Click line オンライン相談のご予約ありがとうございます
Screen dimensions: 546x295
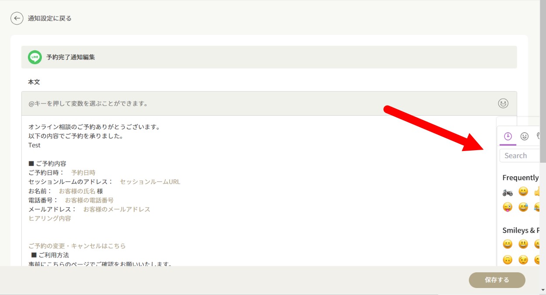(96, 127)
